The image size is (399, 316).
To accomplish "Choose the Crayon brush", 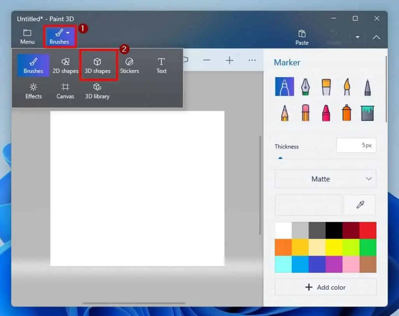I will point(326,113).
